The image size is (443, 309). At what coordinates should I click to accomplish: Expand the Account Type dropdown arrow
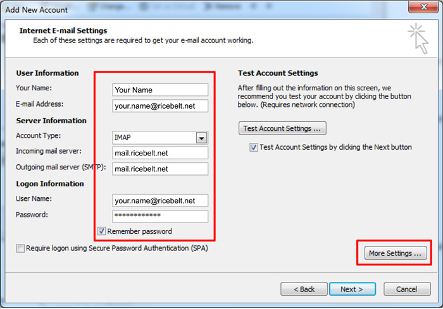pos(201,138)
